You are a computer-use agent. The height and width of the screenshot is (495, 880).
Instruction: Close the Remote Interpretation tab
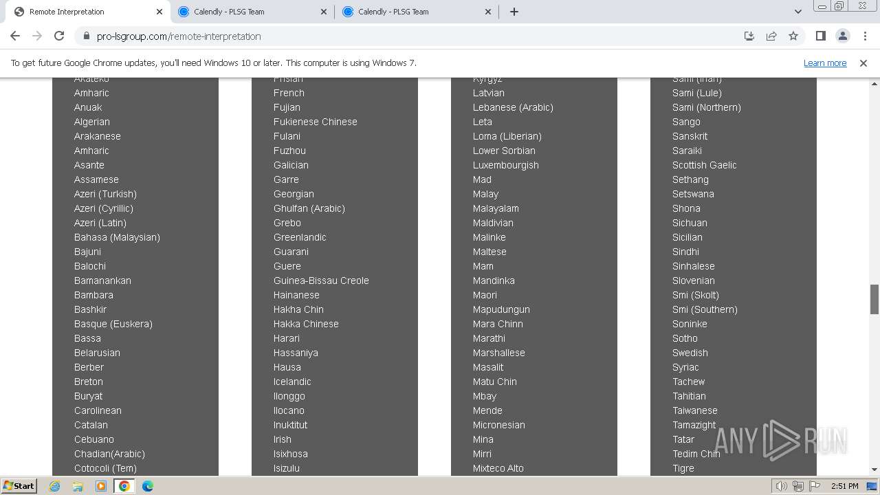[159, 12]
